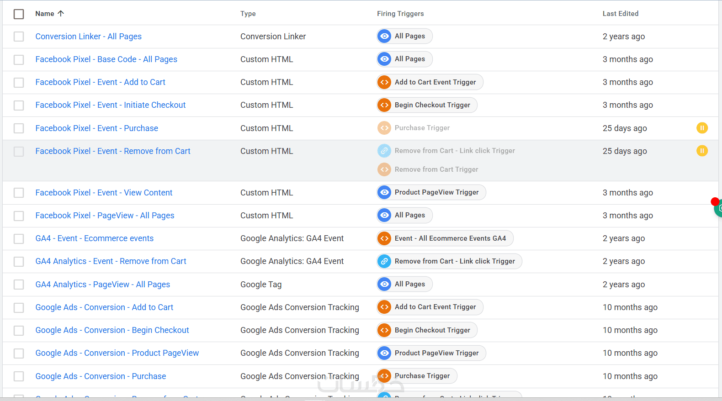Click Begin Checkout Trigger icon in Facebook Initiate Checkout row
722x401 pixels.
385,105
